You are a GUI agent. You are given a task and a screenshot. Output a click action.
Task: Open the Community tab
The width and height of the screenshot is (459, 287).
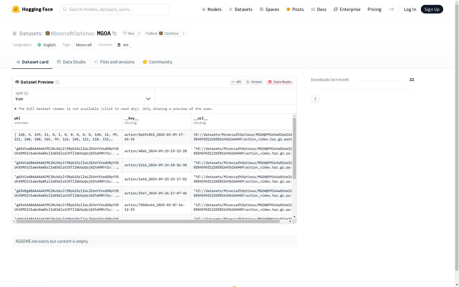(x=157, y=62)
